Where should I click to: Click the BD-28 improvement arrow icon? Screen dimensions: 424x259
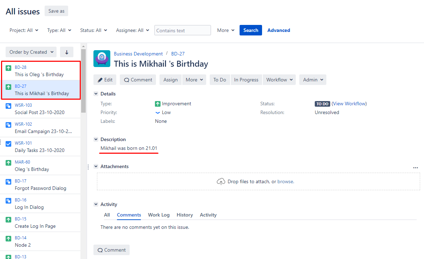point(9,68)
